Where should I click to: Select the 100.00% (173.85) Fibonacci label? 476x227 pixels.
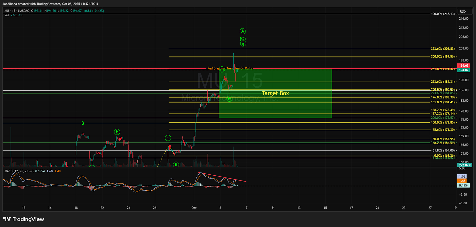click(443, 123)
